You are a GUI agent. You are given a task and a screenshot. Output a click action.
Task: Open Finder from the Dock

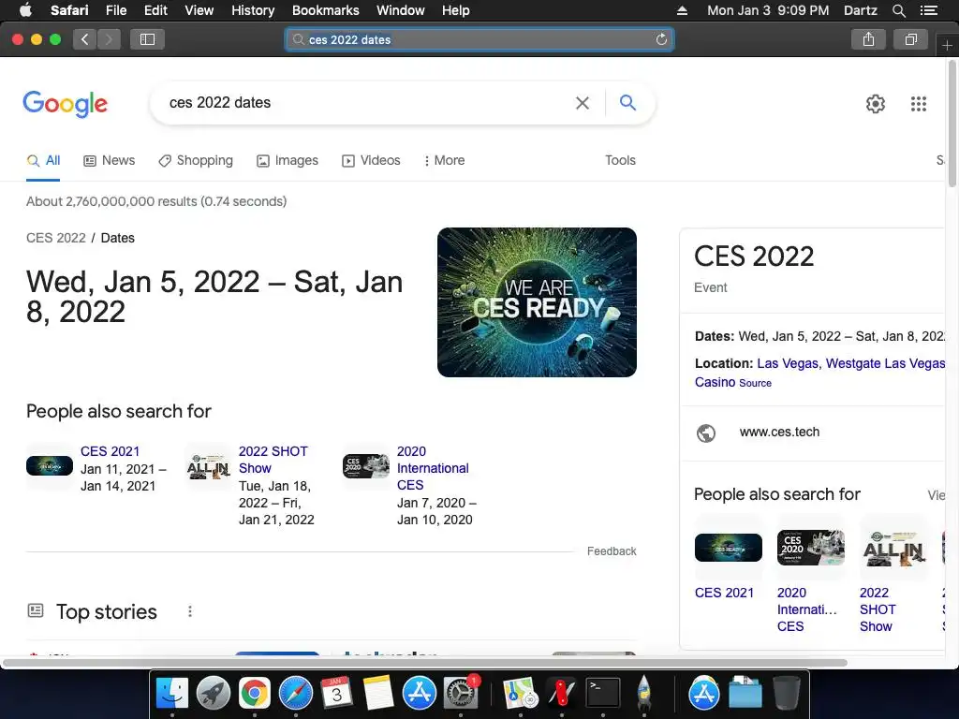(x=172, y=693)
